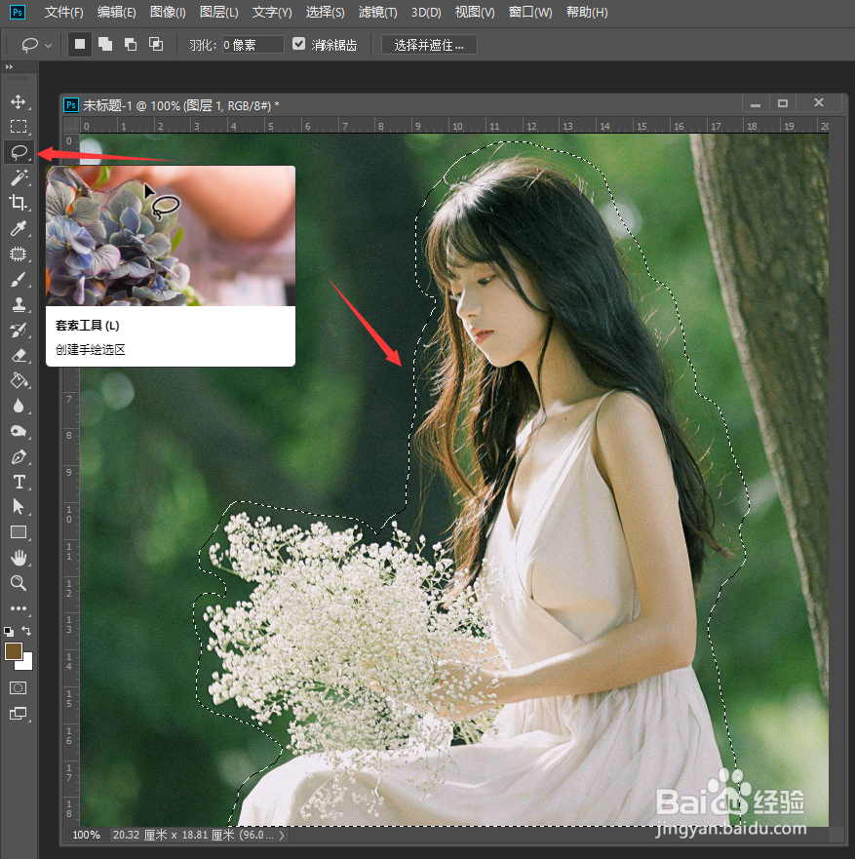Click the 100% zoom level field
The width and height of the screenshot is (855, 859).
[x=87, y=835]
